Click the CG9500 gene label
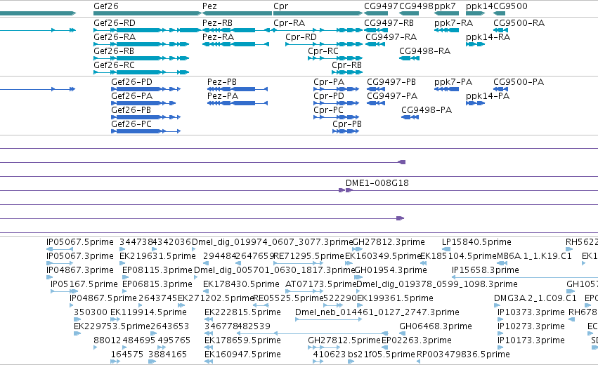The image size is (598, 365). 510,6
